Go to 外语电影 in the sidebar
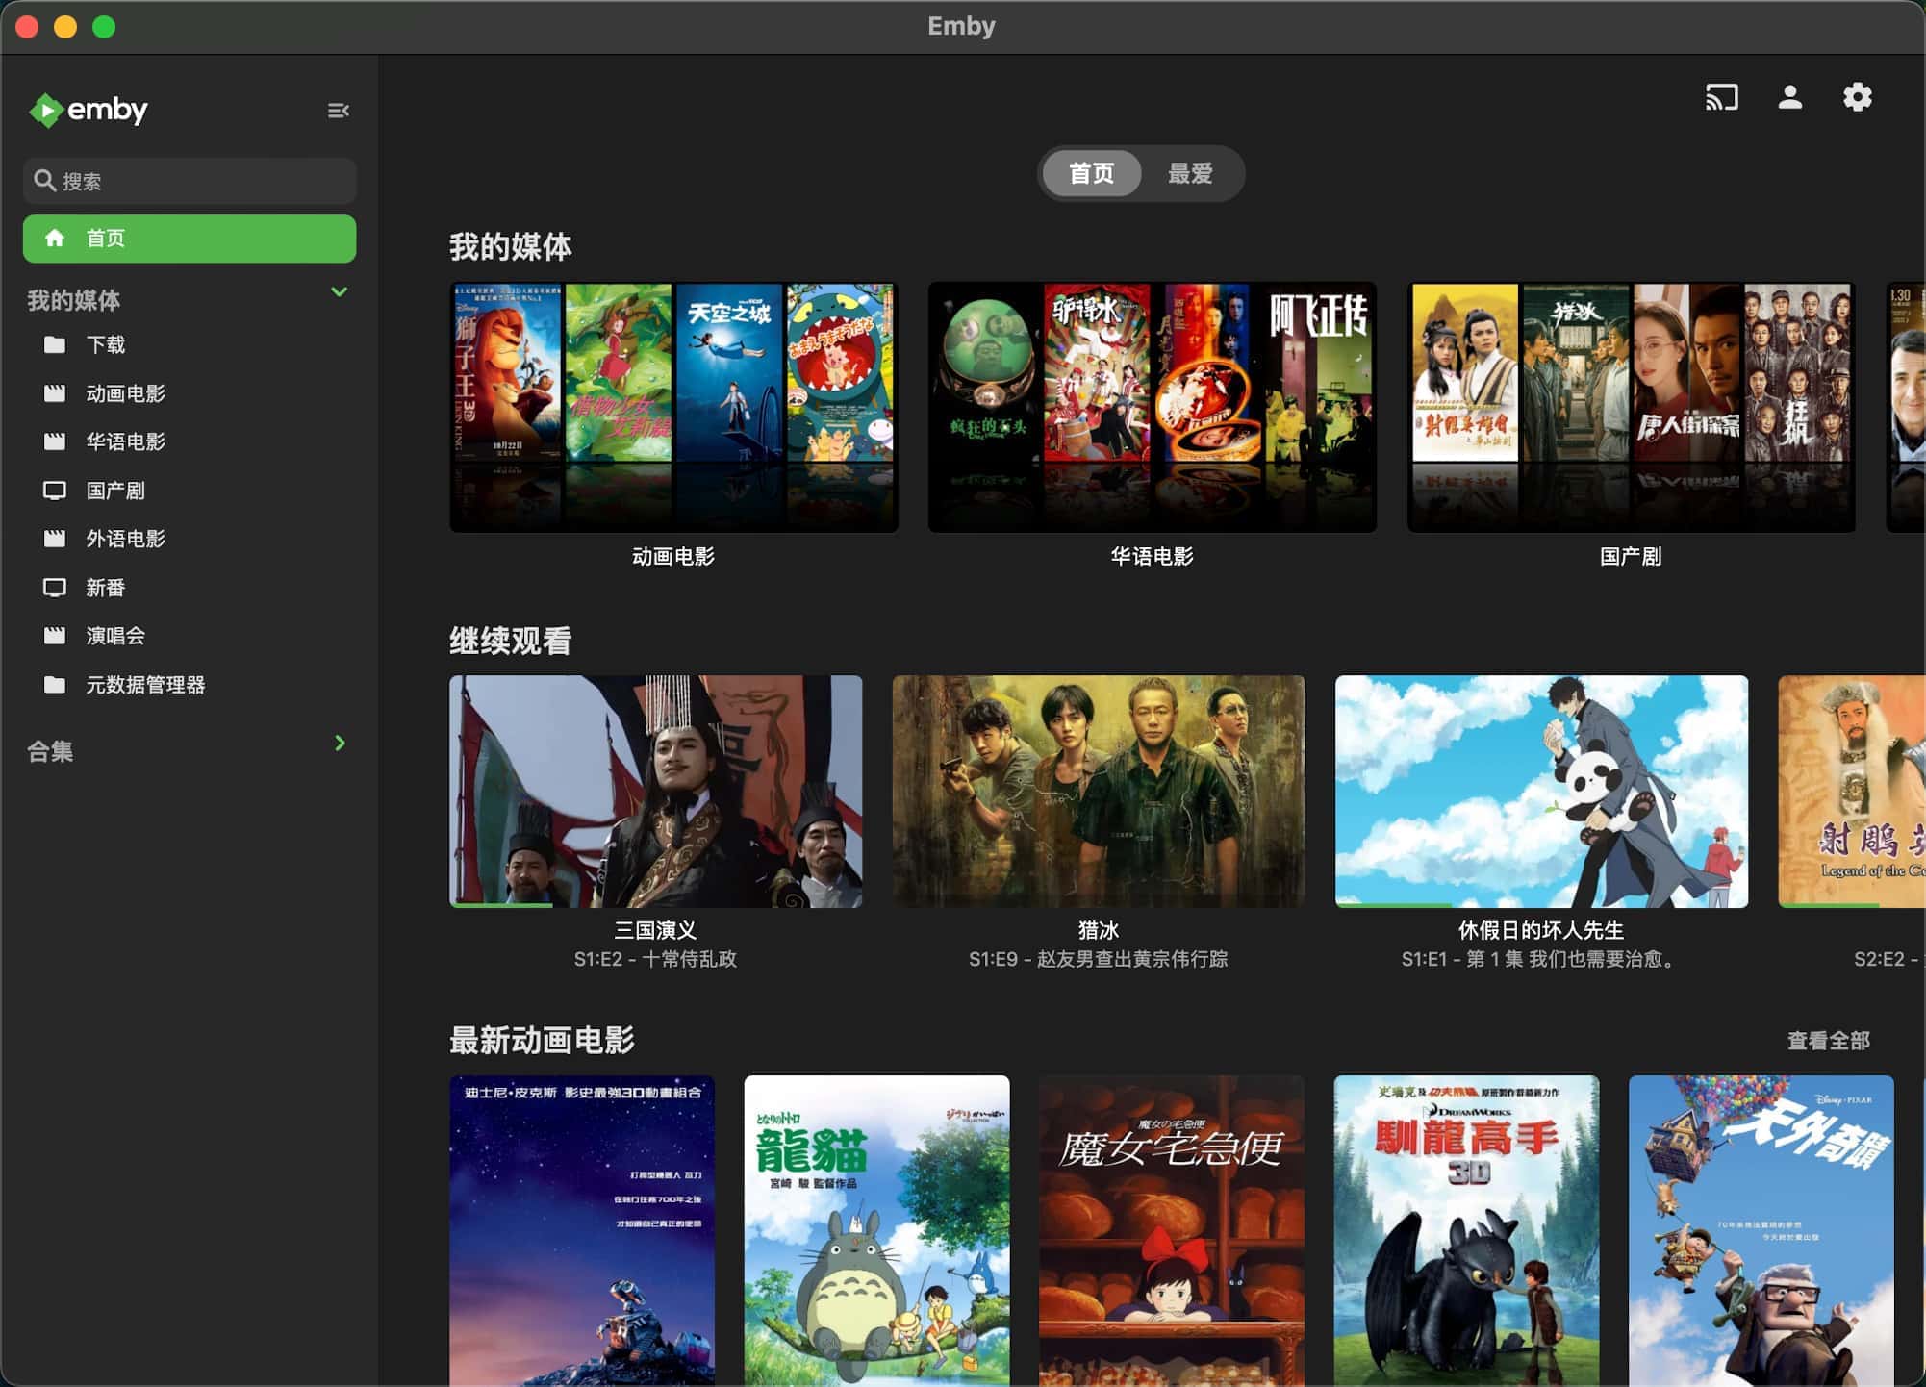This screenshot has height=1387, width=1926. 125,539
